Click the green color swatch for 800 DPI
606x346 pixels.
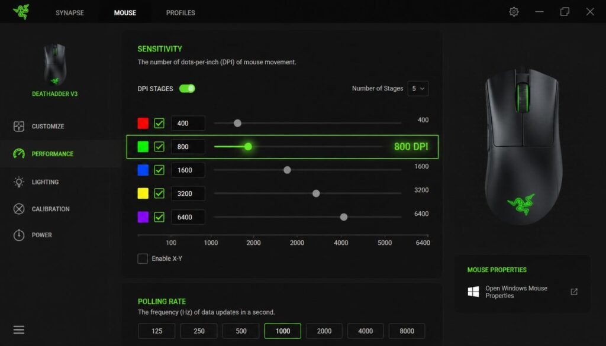tap(143, 147)
